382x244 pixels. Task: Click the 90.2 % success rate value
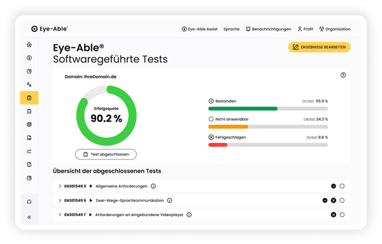click(106, 118)
